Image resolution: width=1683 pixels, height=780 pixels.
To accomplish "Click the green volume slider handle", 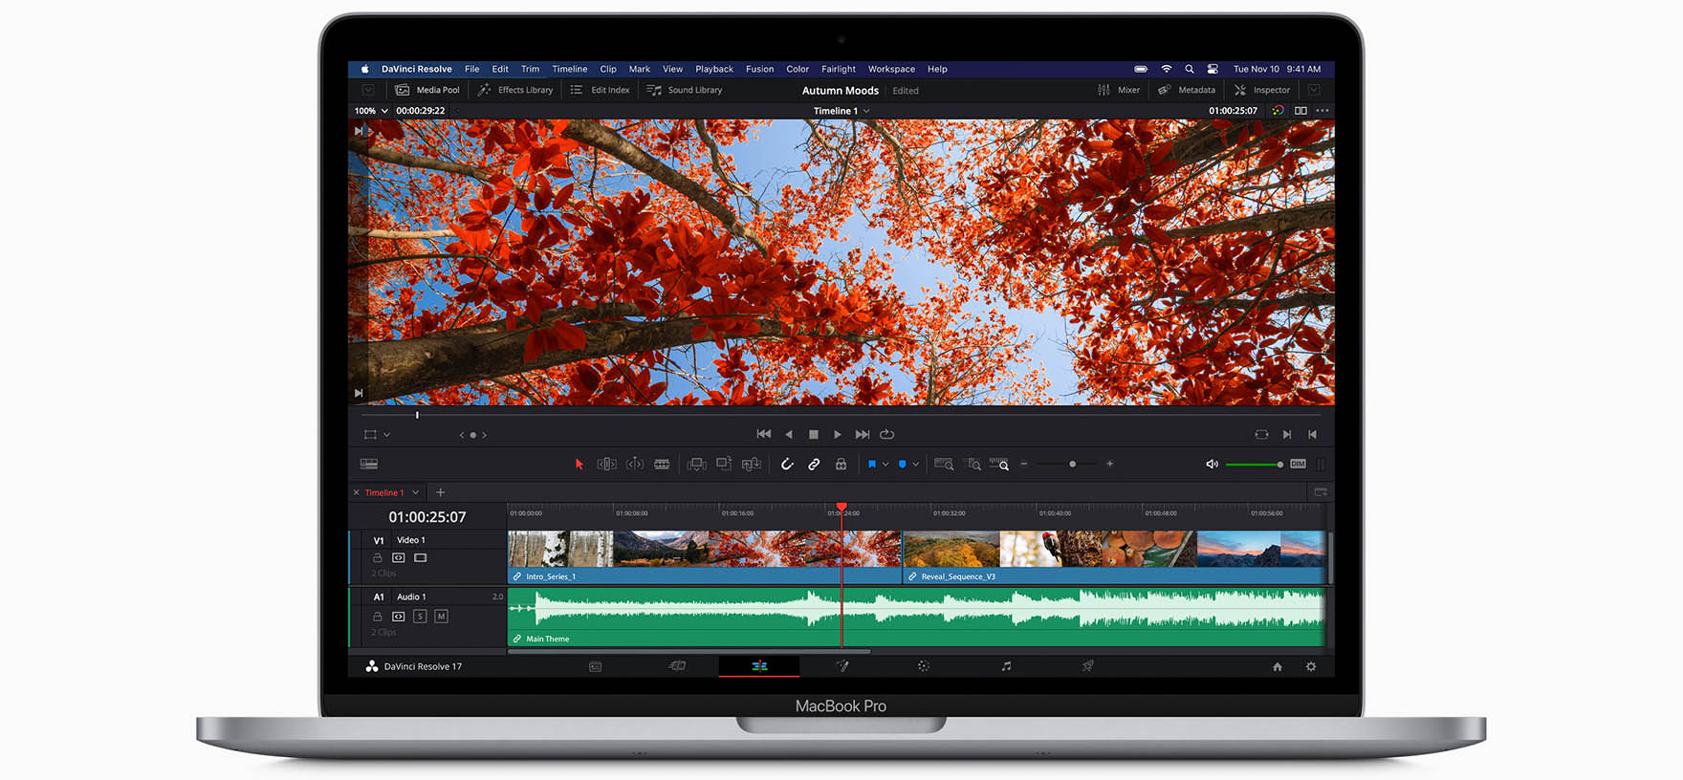I will pos(1279,465).
